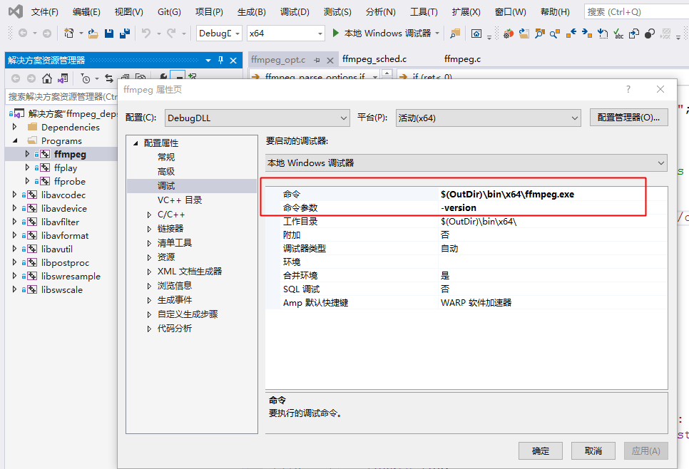Switch to the ffmpeg_sched.c tab
This screenshot has width=689, height=469.
(374, 59)
